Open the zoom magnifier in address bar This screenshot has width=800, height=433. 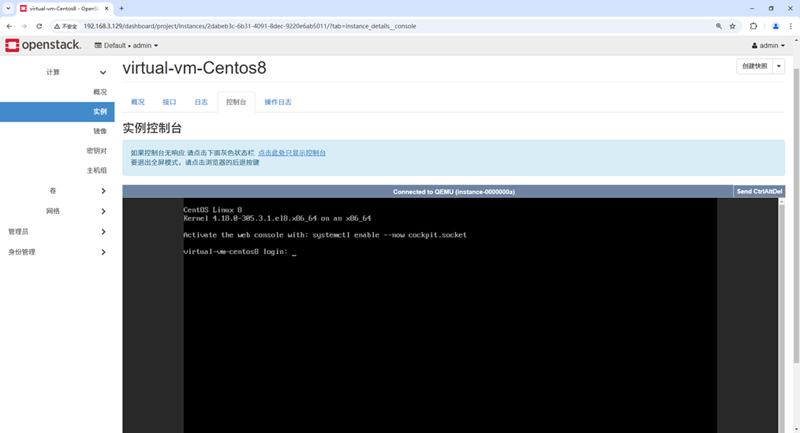coord(719,26)
